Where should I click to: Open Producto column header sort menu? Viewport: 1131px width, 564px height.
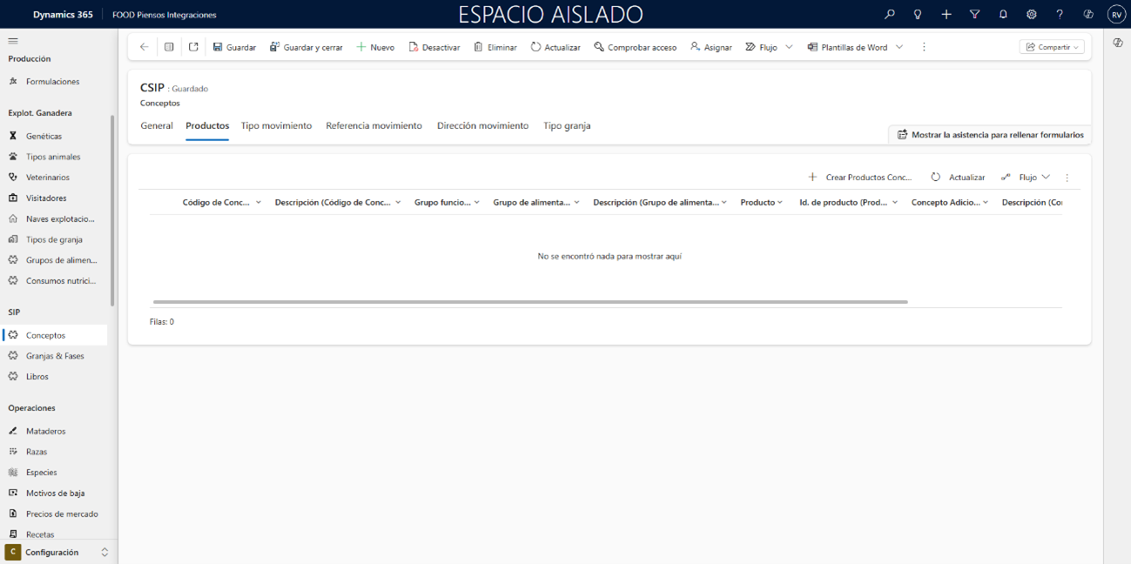761,202
